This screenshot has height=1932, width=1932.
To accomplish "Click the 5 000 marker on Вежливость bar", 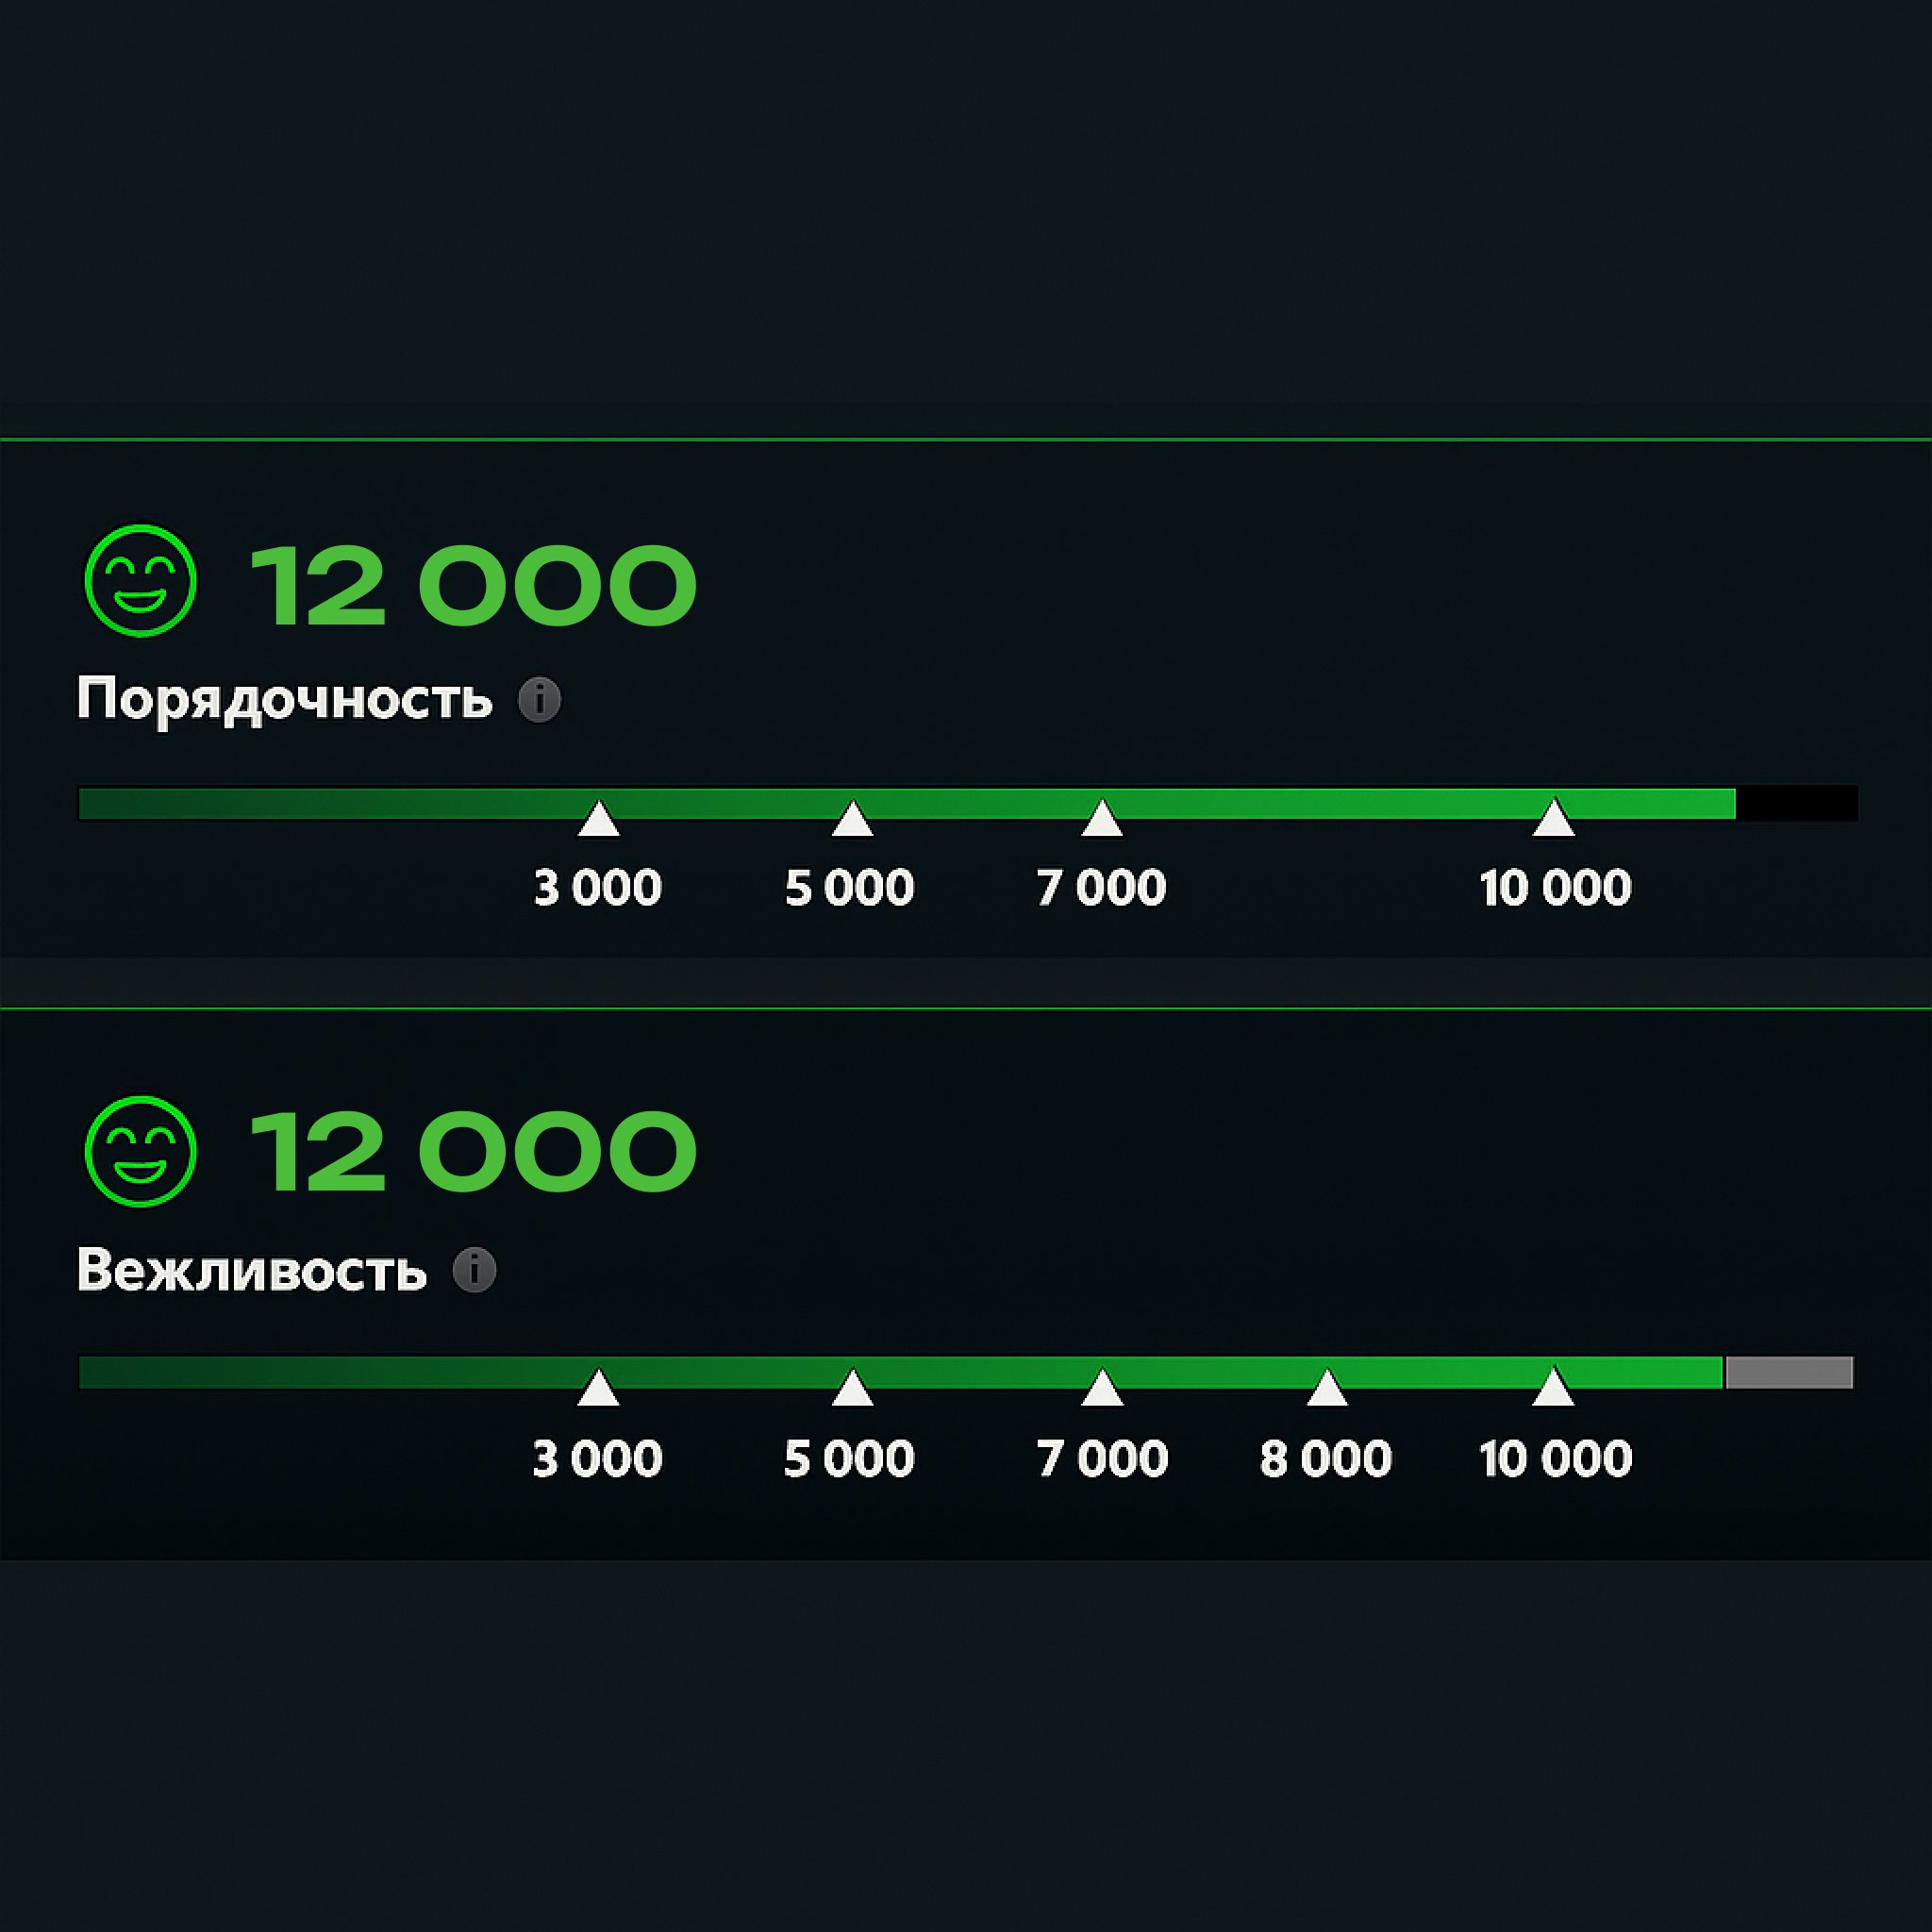I will 853,1388.
